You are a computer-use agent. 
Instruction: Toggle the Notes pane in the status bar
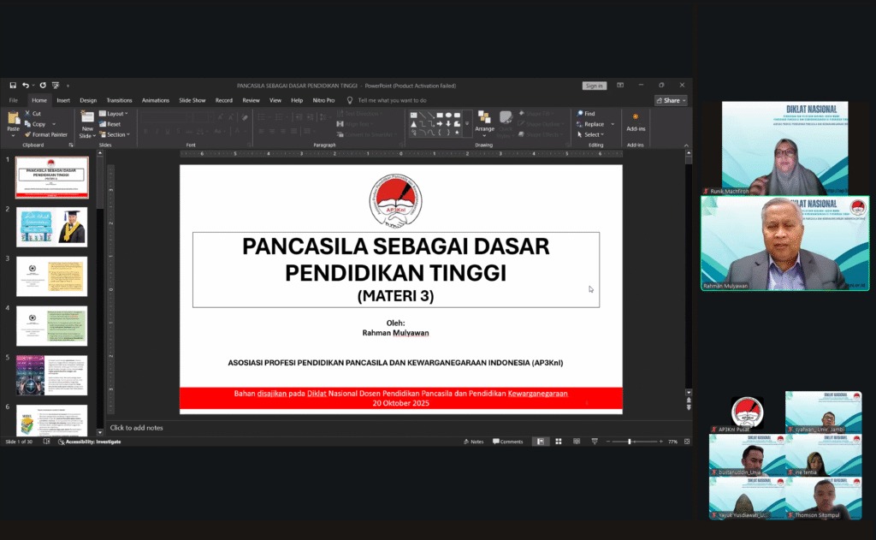click(474, 442)
